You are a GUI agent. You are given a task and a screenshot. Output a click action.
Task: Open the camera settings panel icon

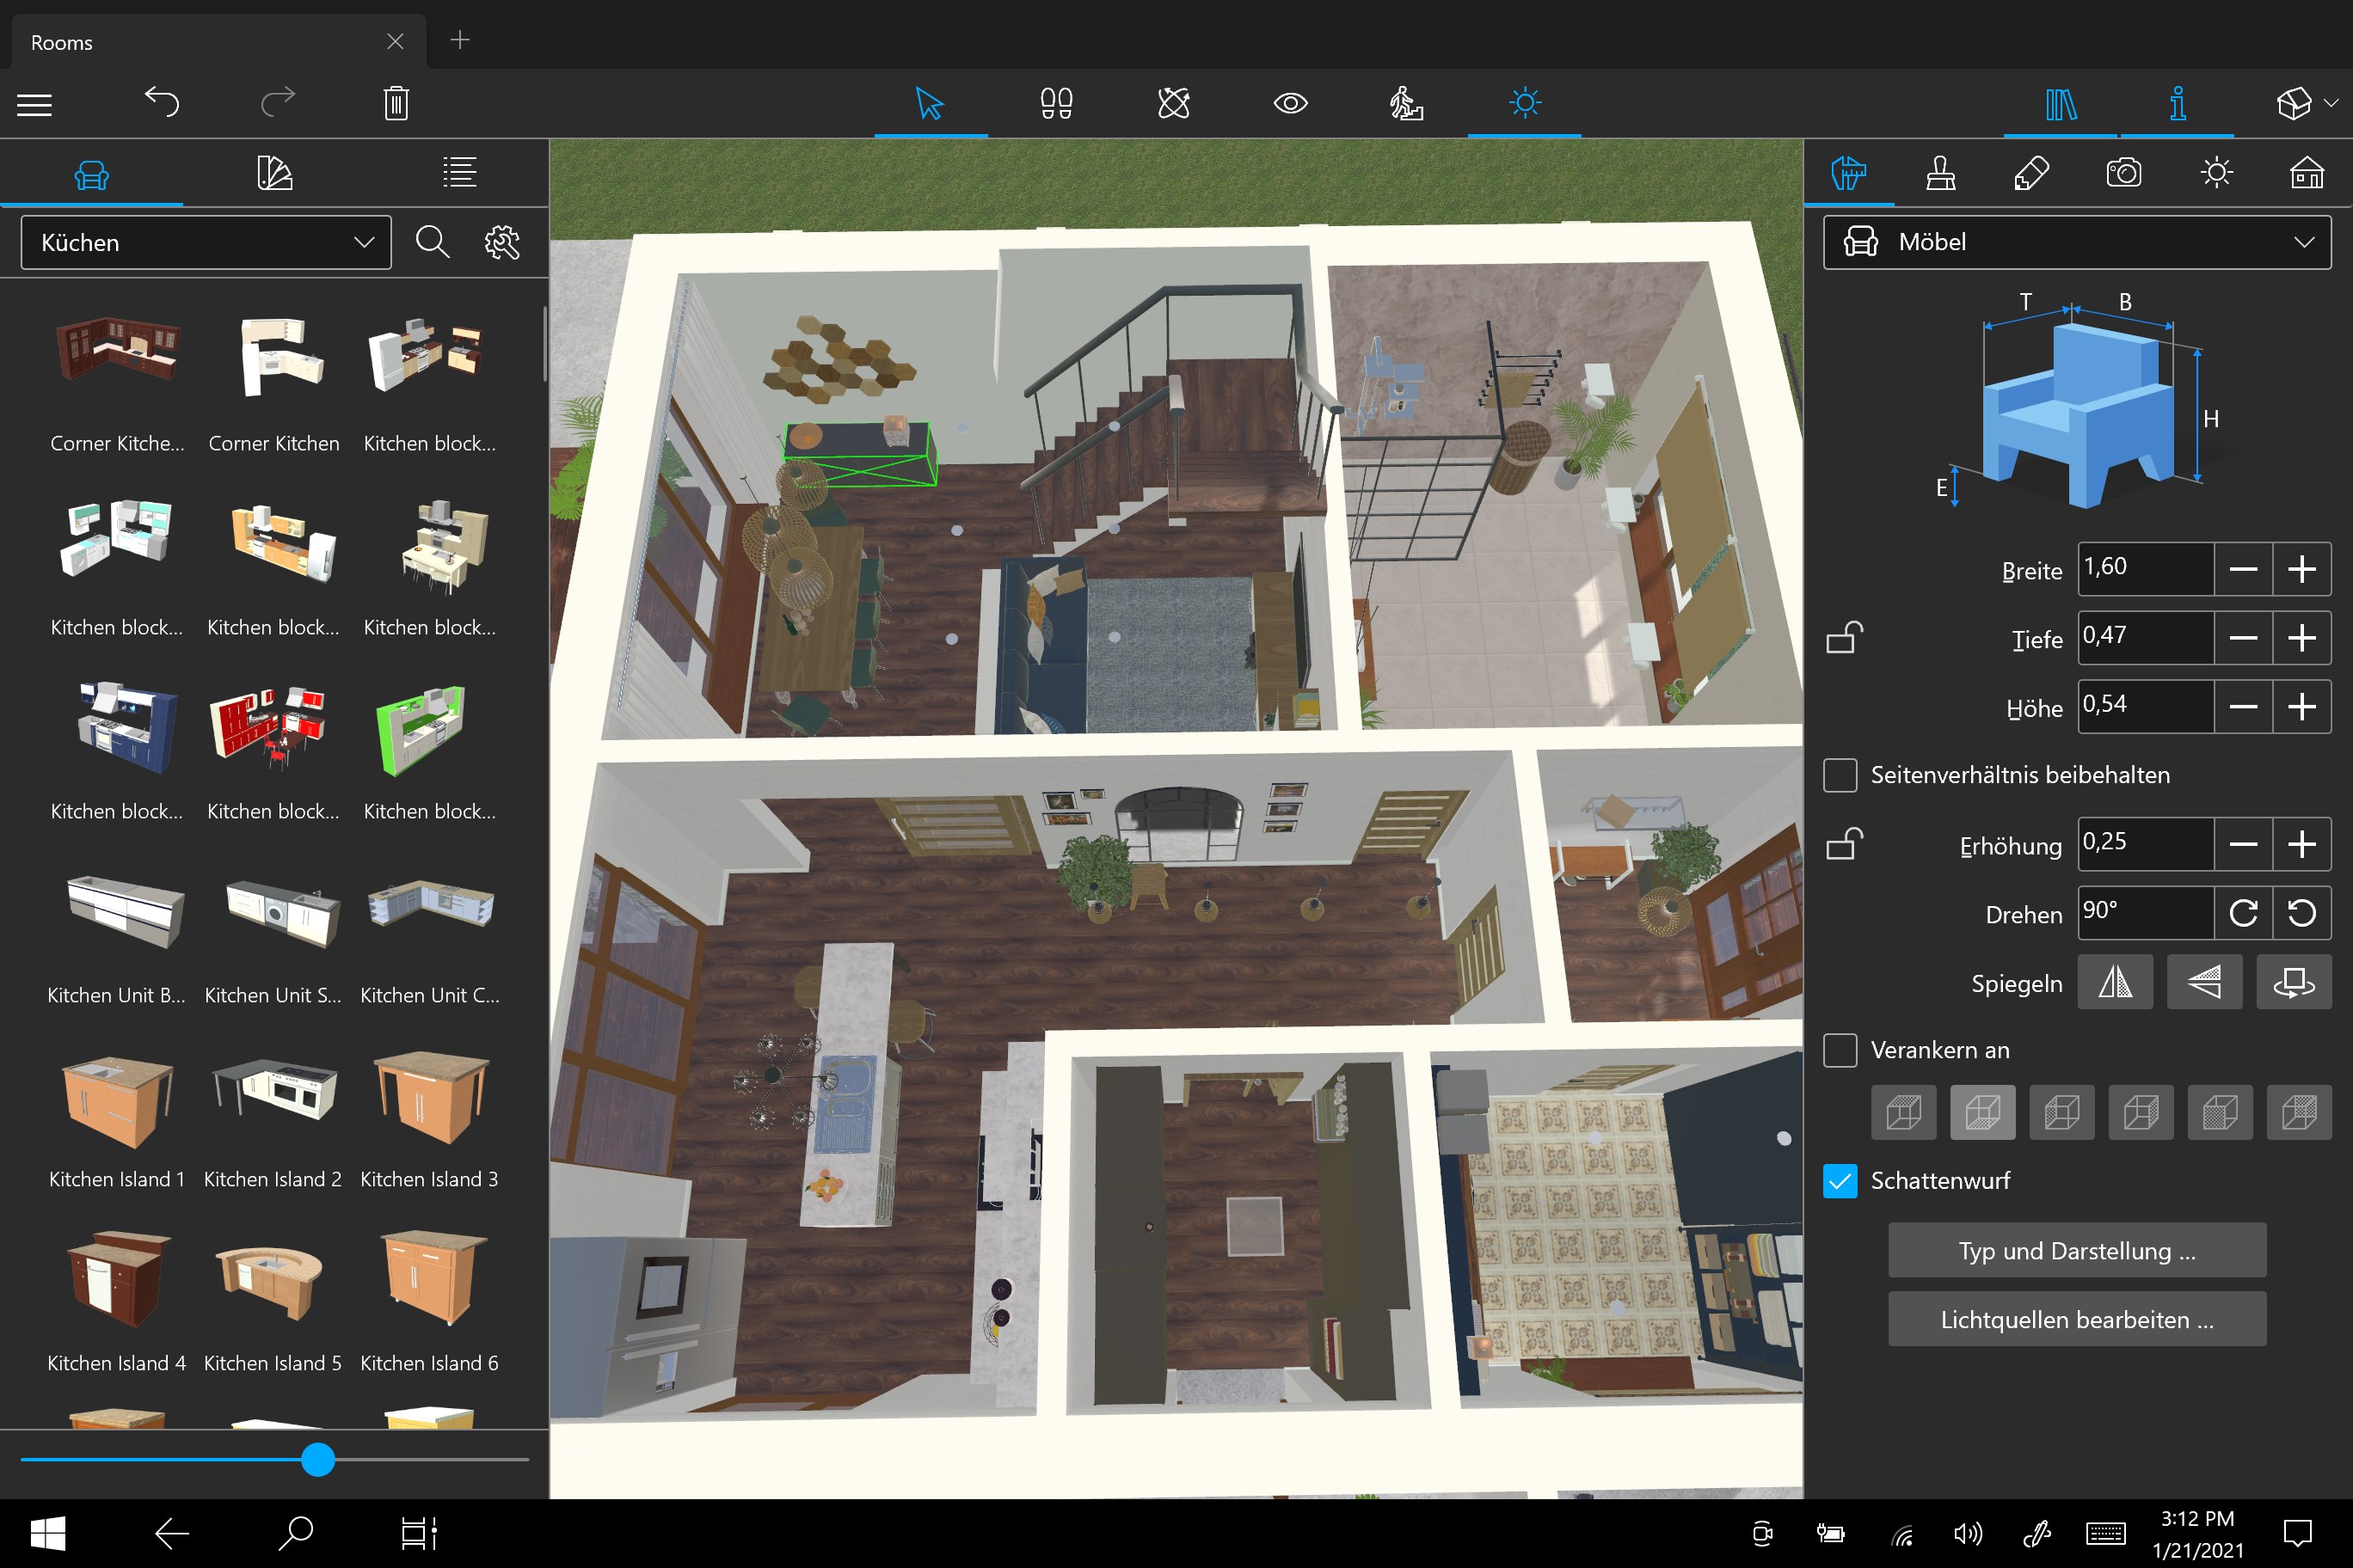click(2123, 173)
